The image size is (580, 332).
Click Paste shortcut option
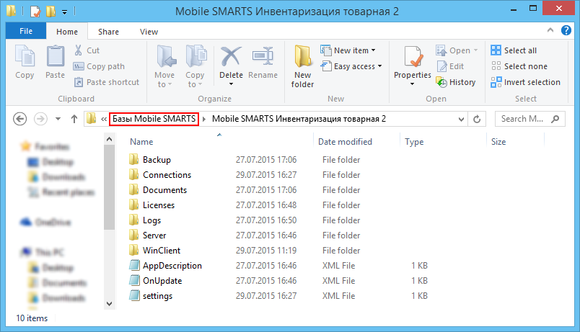point(107,82)
